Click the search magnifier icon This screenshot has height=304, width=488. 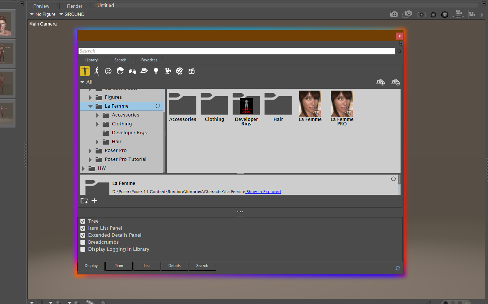click(x=399, y=51)
